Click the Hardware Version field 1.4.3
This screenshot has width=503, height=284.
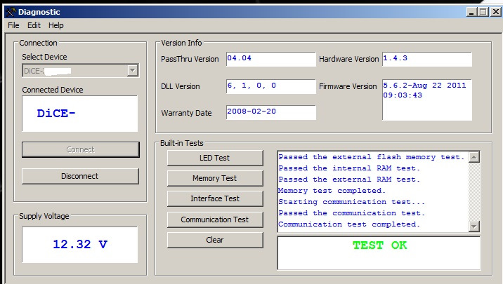tap(427, 59)
